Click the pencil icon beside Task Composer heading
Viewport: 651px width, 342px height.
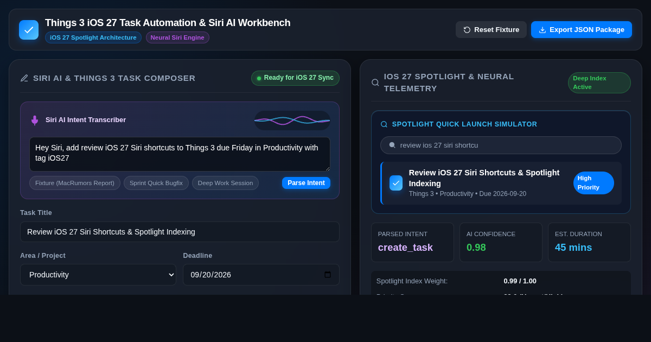click(24, 78)
